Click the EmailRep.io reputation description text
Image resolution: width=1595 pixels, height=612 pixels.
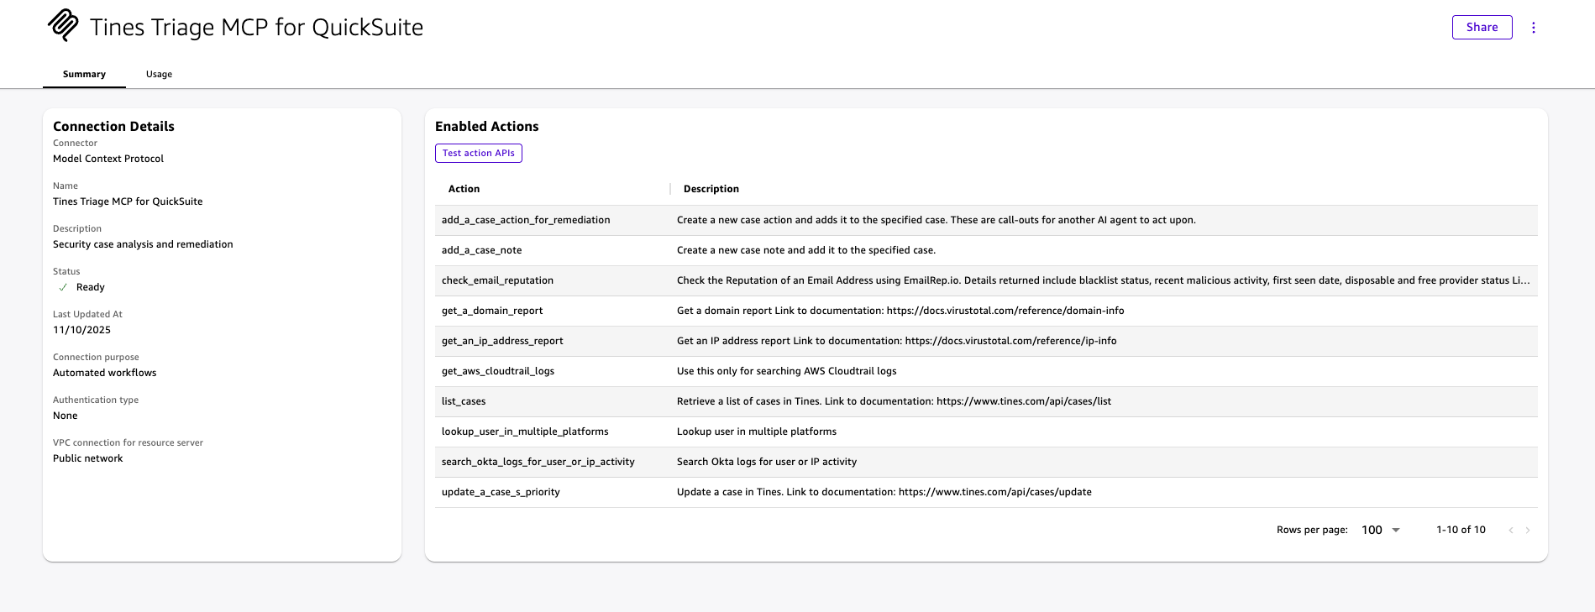[1104, 280]
